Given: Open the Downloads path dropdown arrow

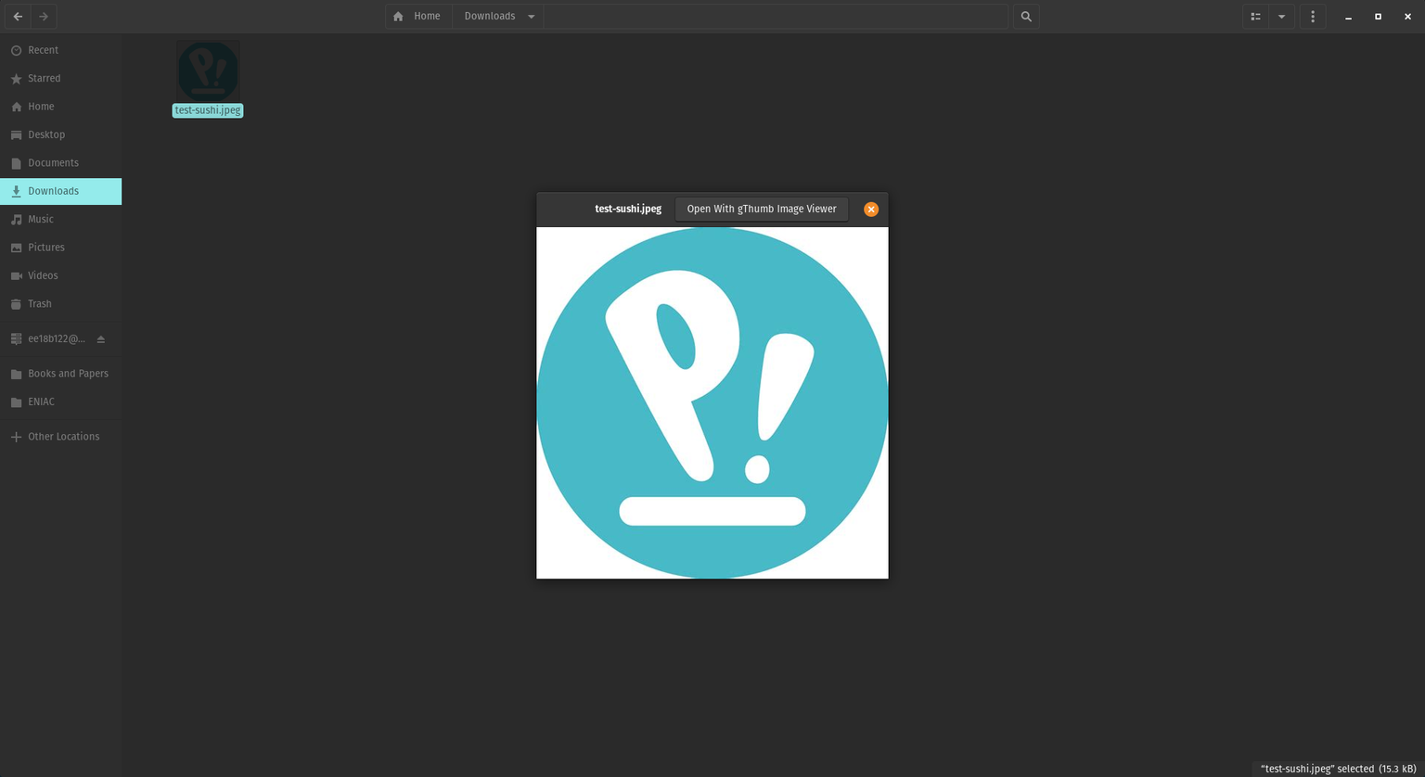Looking at the screenshot, I should [x=532, y=16].
